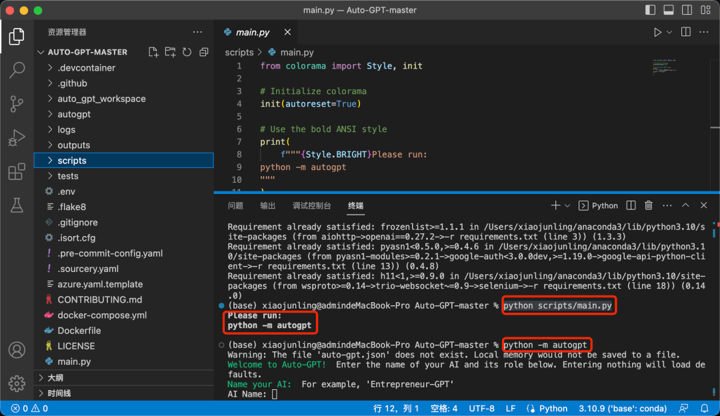Toggle the primary sidebar layout button
Image resolution: width=720 pixels, height=416 pixels.
point(651,11)
